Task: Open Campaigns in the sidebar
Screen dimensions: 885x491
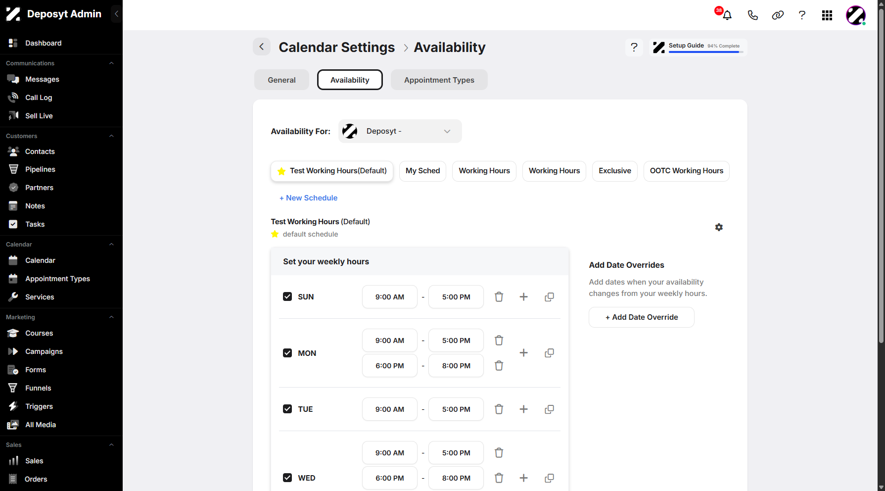Action: [44, 351]
